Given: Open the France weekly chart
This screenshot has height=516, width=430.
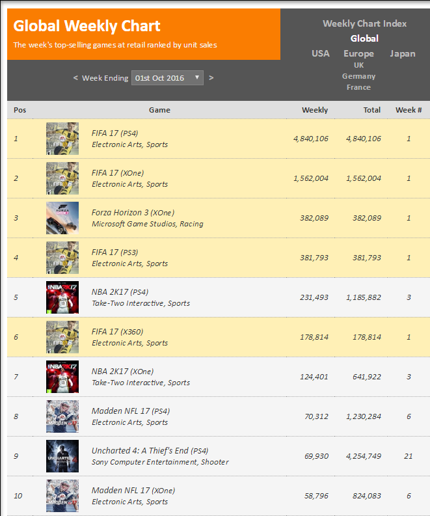Looking at the screenshot, I should point(358,87).
